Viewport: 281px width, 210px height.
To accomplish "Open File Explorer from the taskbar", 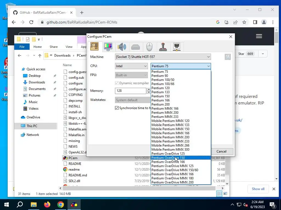I will [x=33, y=205].
